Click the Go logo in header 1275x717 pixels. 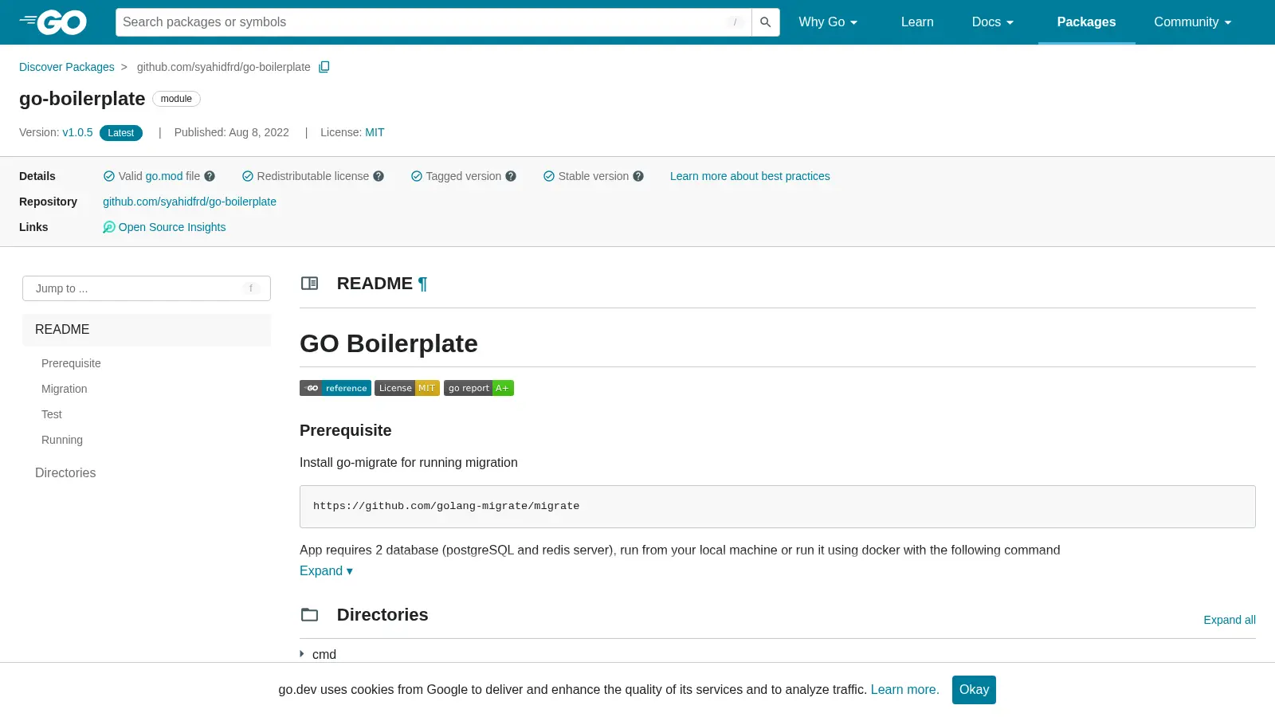53,22
